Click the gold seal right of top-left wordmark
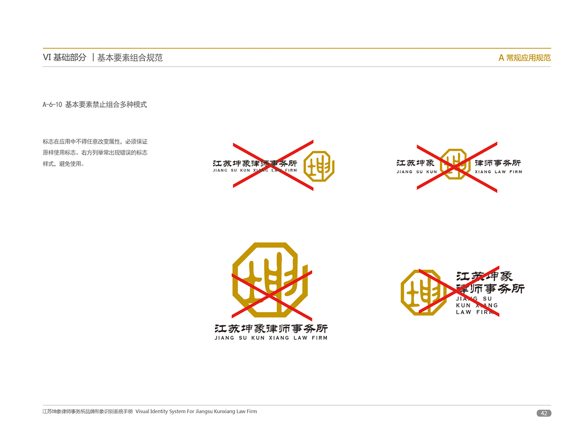This screenshot has width=576, height=432. [319, 166]
